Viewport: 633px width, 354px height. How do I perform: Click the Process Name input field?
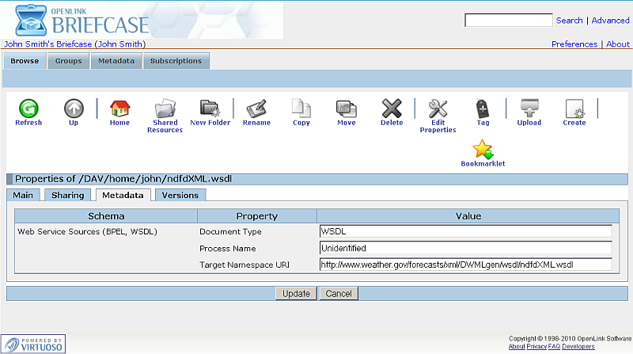click(x=465, y=248)
